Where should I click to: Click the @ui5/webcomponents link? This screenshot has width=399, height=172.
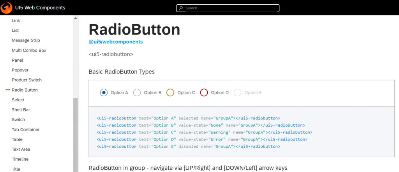tap(115, 42)
